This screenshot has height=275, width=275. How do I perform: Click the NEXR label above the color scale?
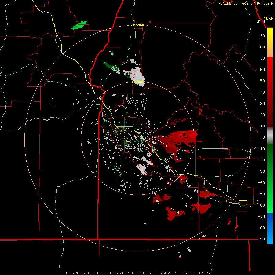(269, 18)
